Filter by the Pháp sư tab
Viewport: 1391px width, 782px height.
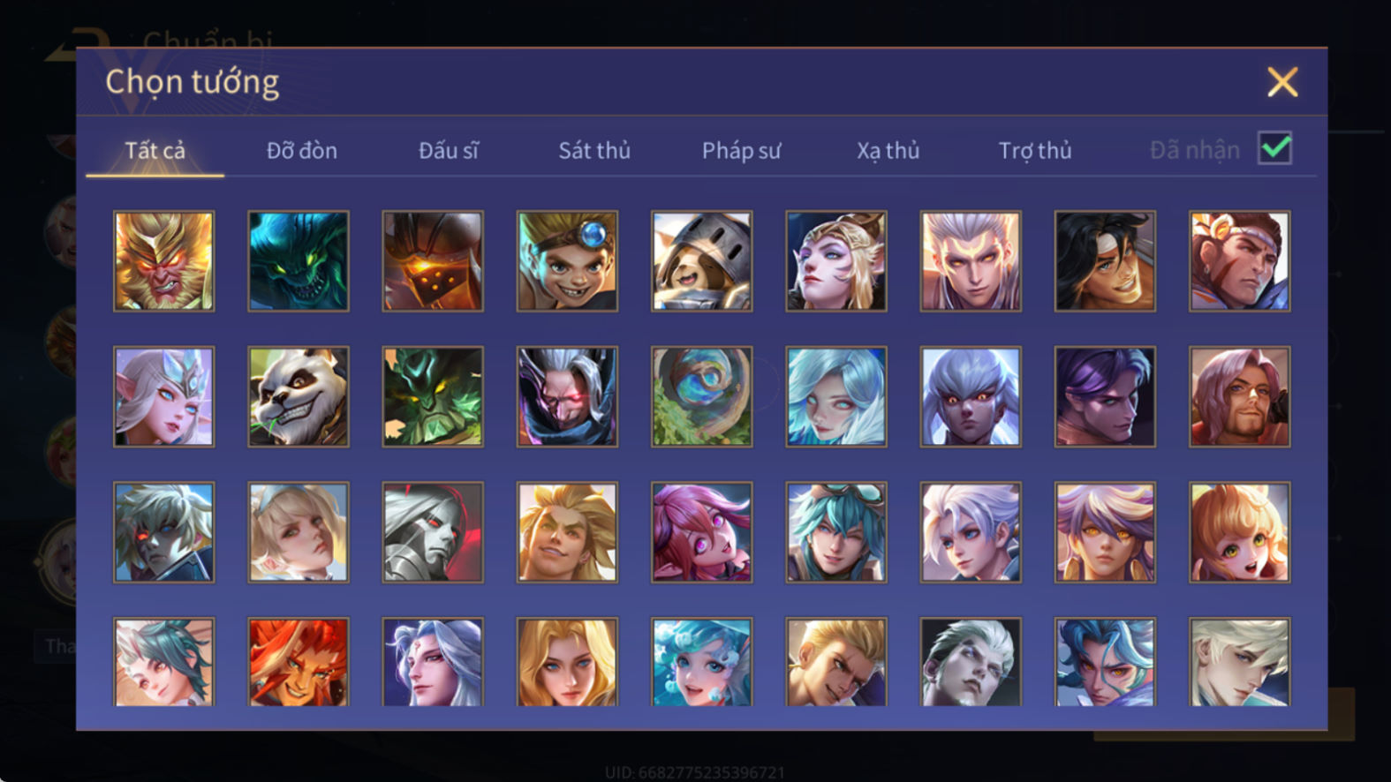(x=741, y=151)
